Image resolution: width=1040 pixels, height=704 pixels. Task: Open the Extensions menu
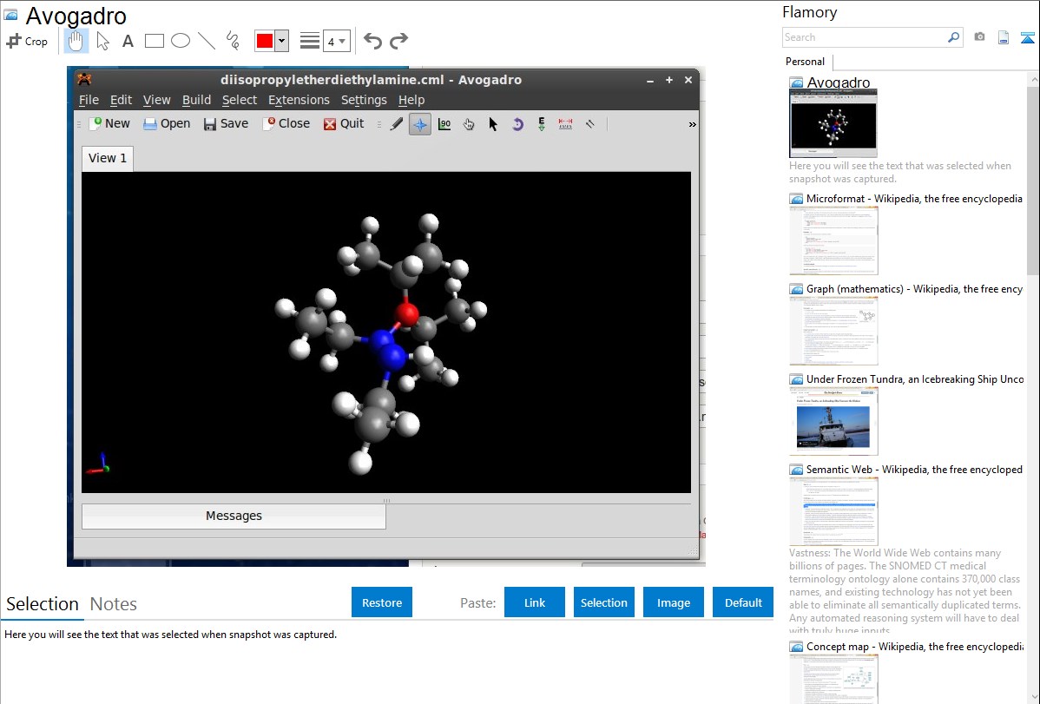(x=299, y=100)
